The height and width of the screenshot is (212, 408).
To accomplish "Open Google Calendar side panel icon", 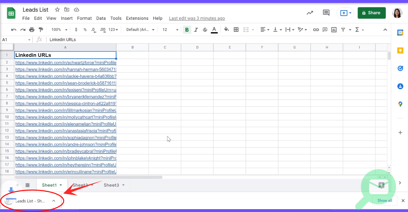I will pyautogui.click(x=400, y=32).
